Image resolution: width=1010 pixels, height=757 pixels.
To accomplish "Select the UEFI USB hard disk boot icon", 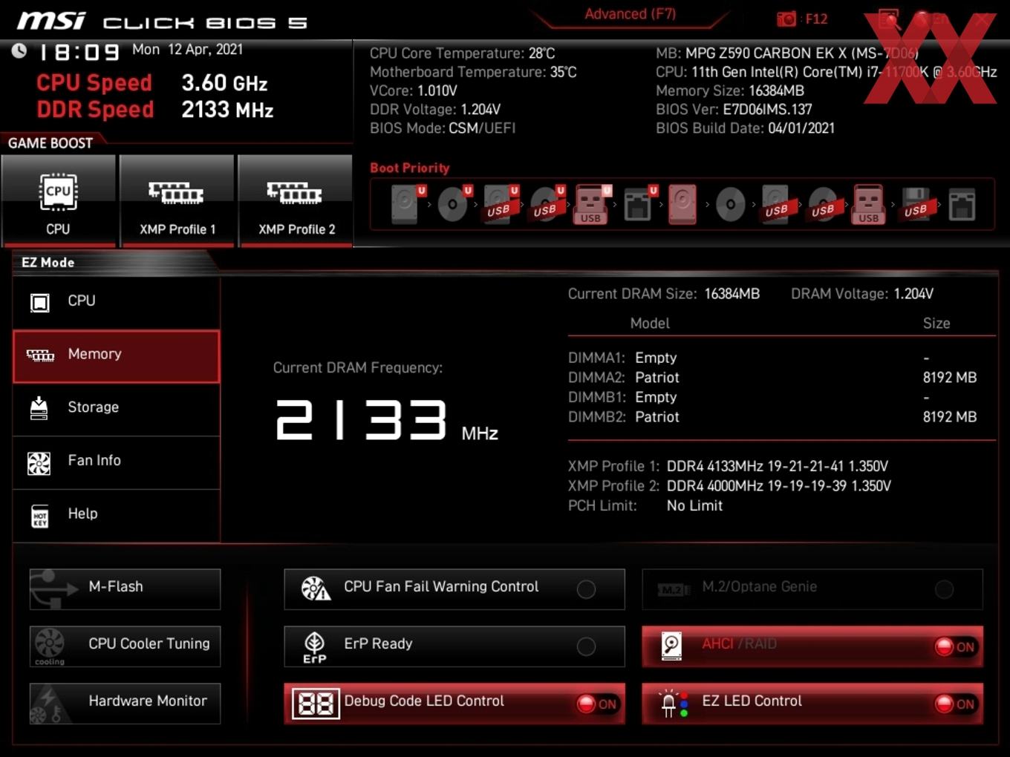I will click(x=501, y=204).
